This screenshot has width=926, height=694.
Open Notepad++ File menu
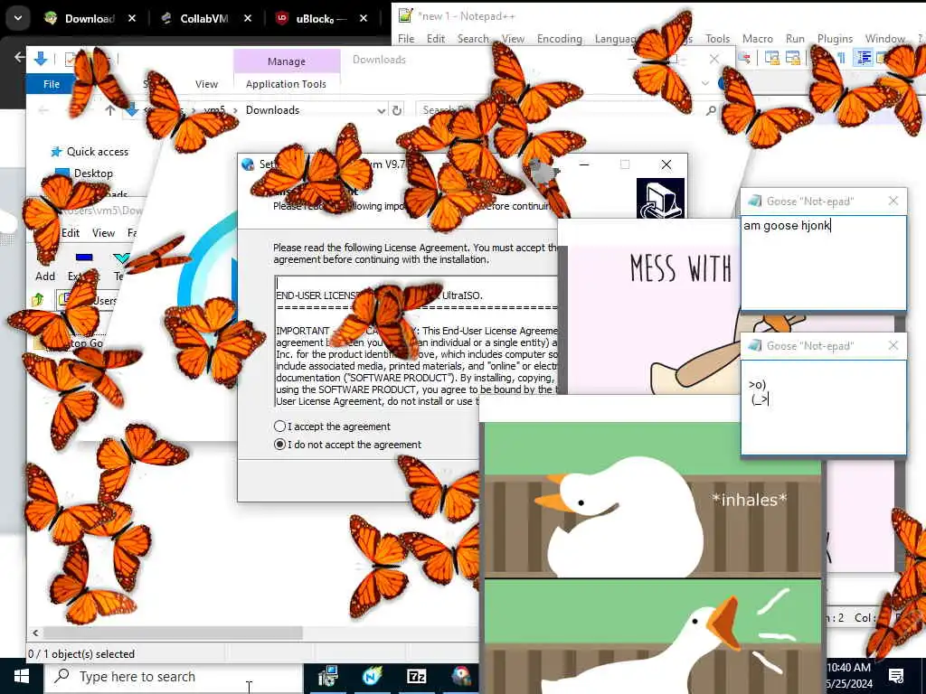[406, 38]
